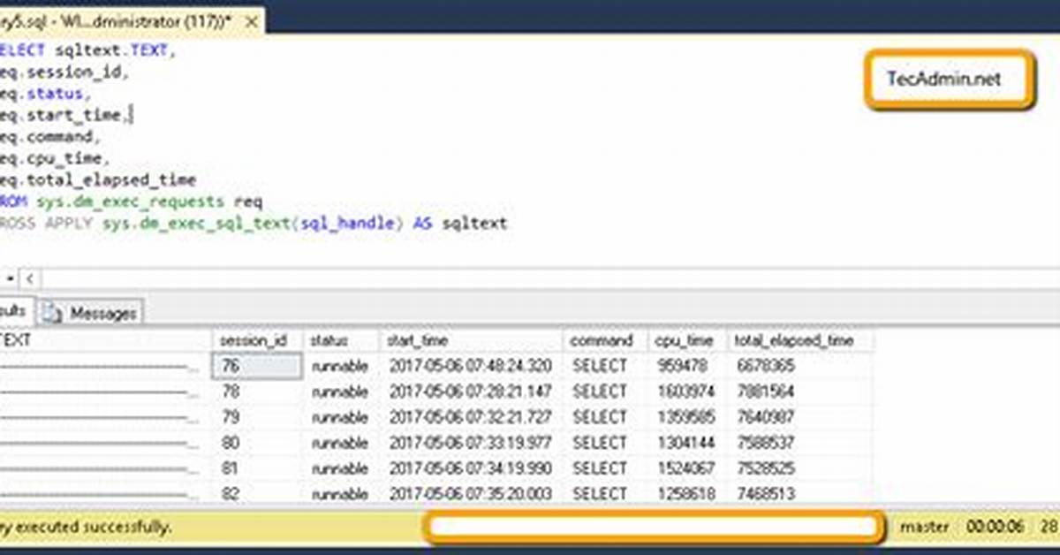1060x555 pixels.
Task: Click start_time 2017-05-06 07:35:20.003
Action: point(471,494)
